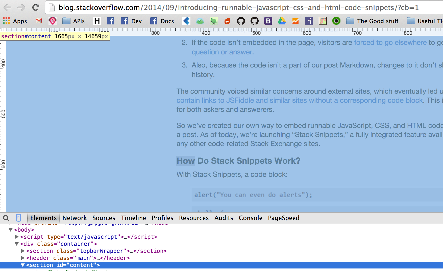Open the Useful bookmark folder at far right
Screen dimensions: 443x271
pos(425,21)
